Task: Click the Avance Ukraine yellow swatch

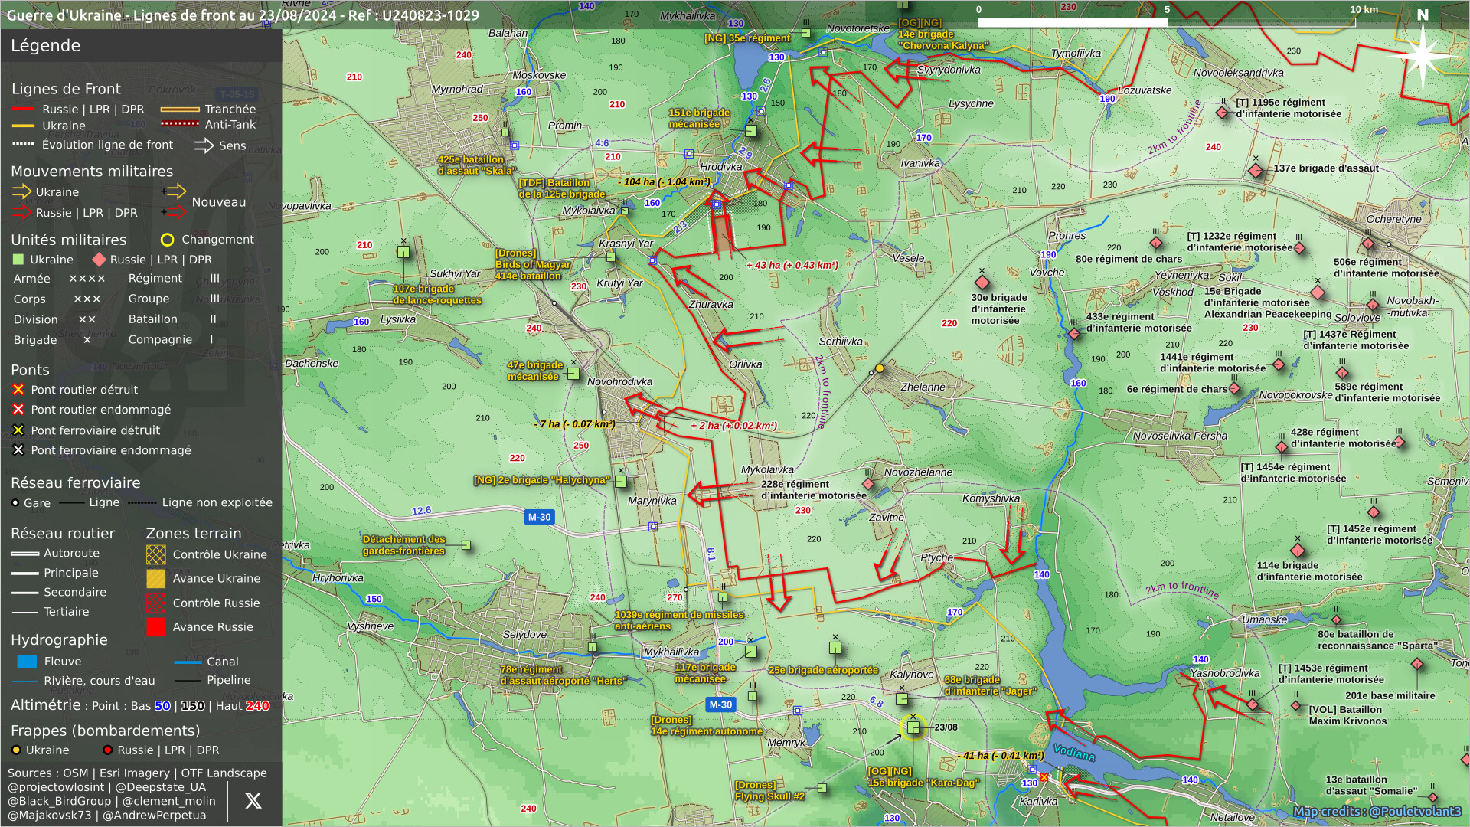Action: pyautogui.click(x=156, y=579)
